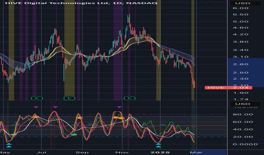Click the 4.60 price axis label
Viewport: 264px width, 155px height.
coord(240,28)
